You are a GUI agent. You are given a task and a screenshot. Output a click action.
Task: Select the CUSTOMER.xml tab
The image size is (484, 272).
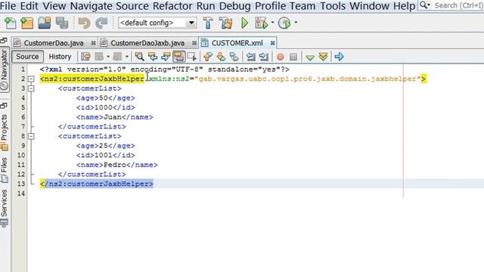[x=237, y=43]
